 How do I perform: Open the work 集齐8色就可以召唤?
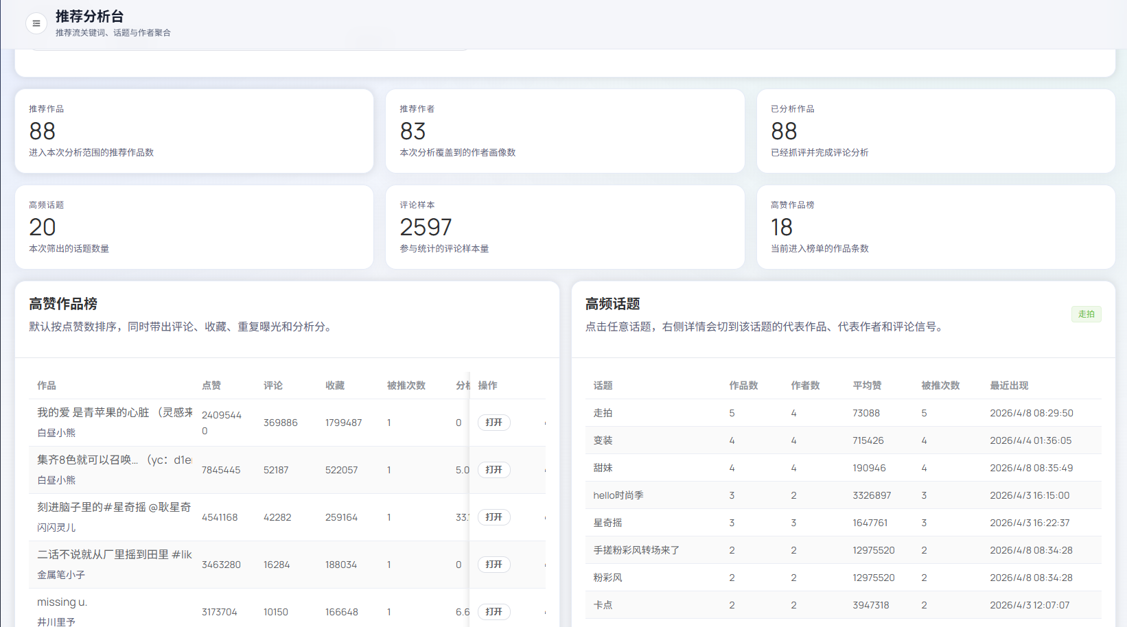(x=493, y=470)
